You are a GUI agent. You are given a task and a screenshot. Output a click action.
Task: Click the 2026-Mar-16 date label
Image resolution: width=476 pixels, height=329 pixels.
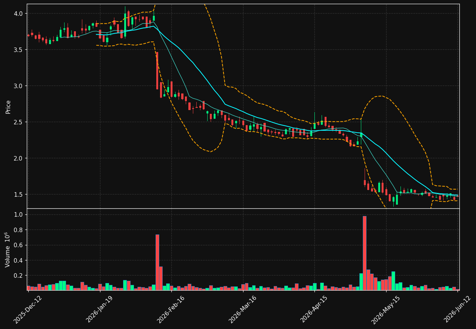tap(242, 309)
